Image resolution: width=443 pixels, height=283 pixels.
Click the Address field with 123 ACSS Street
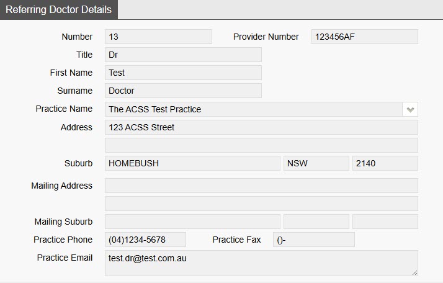pos(261,127)
